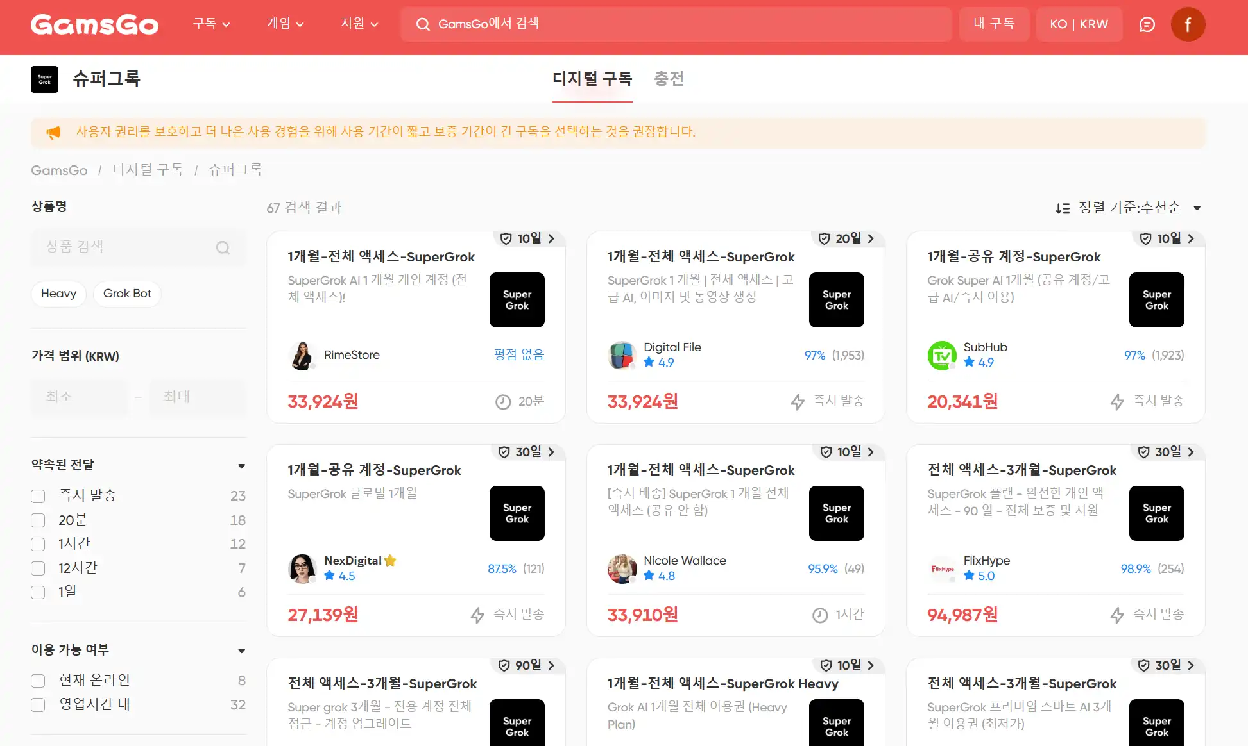Open 내 구독 button

[x=994, y=24]
